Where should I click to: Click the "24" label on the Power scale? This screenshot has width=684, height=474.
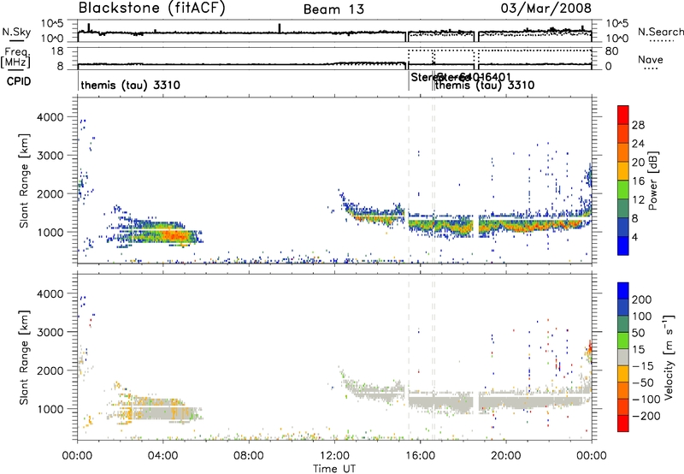(638, 144)
